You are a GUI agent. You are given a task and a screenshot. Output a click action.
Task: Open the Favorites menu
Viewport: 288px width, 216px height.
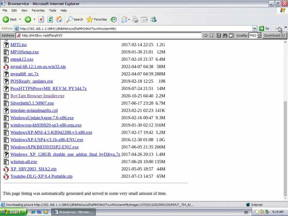pos(38,10)
